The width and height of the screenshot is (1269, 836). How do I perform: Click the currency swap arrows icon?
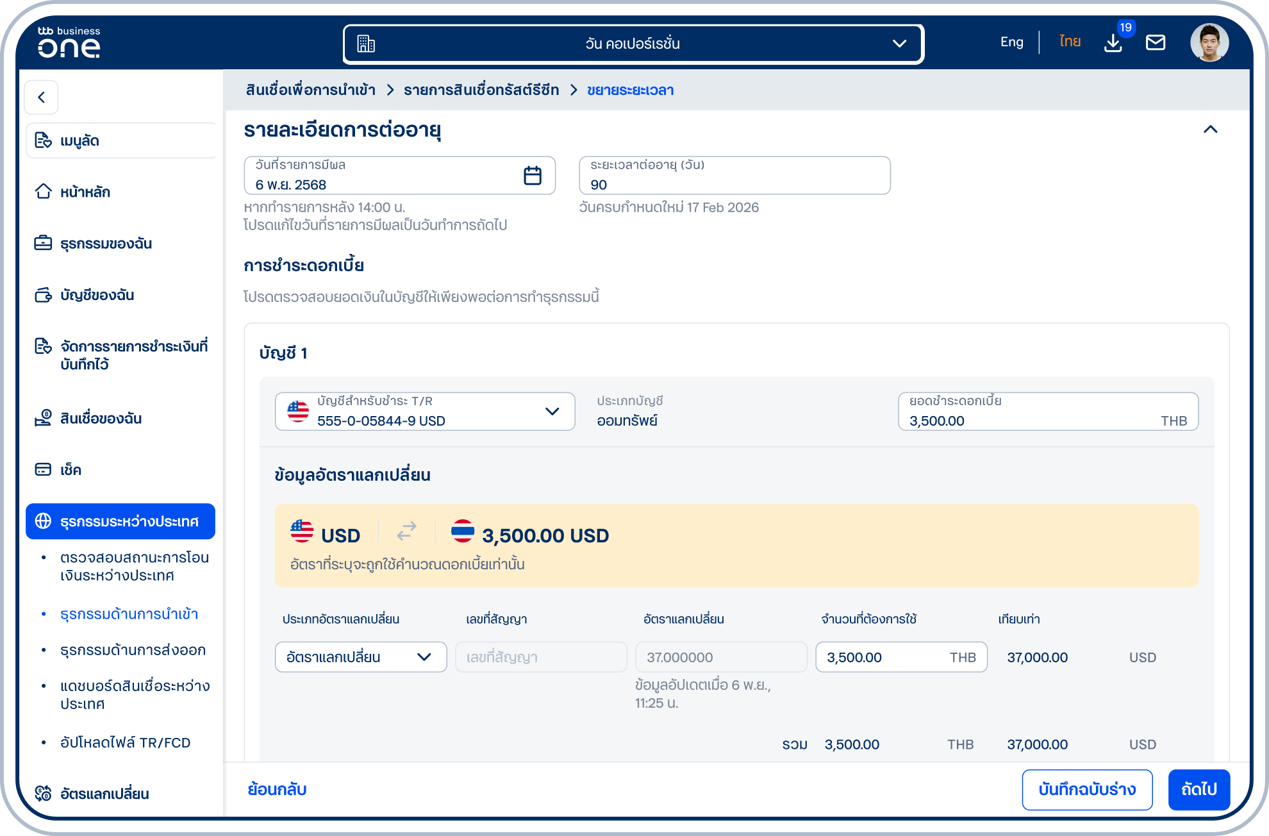pos(406,531)
